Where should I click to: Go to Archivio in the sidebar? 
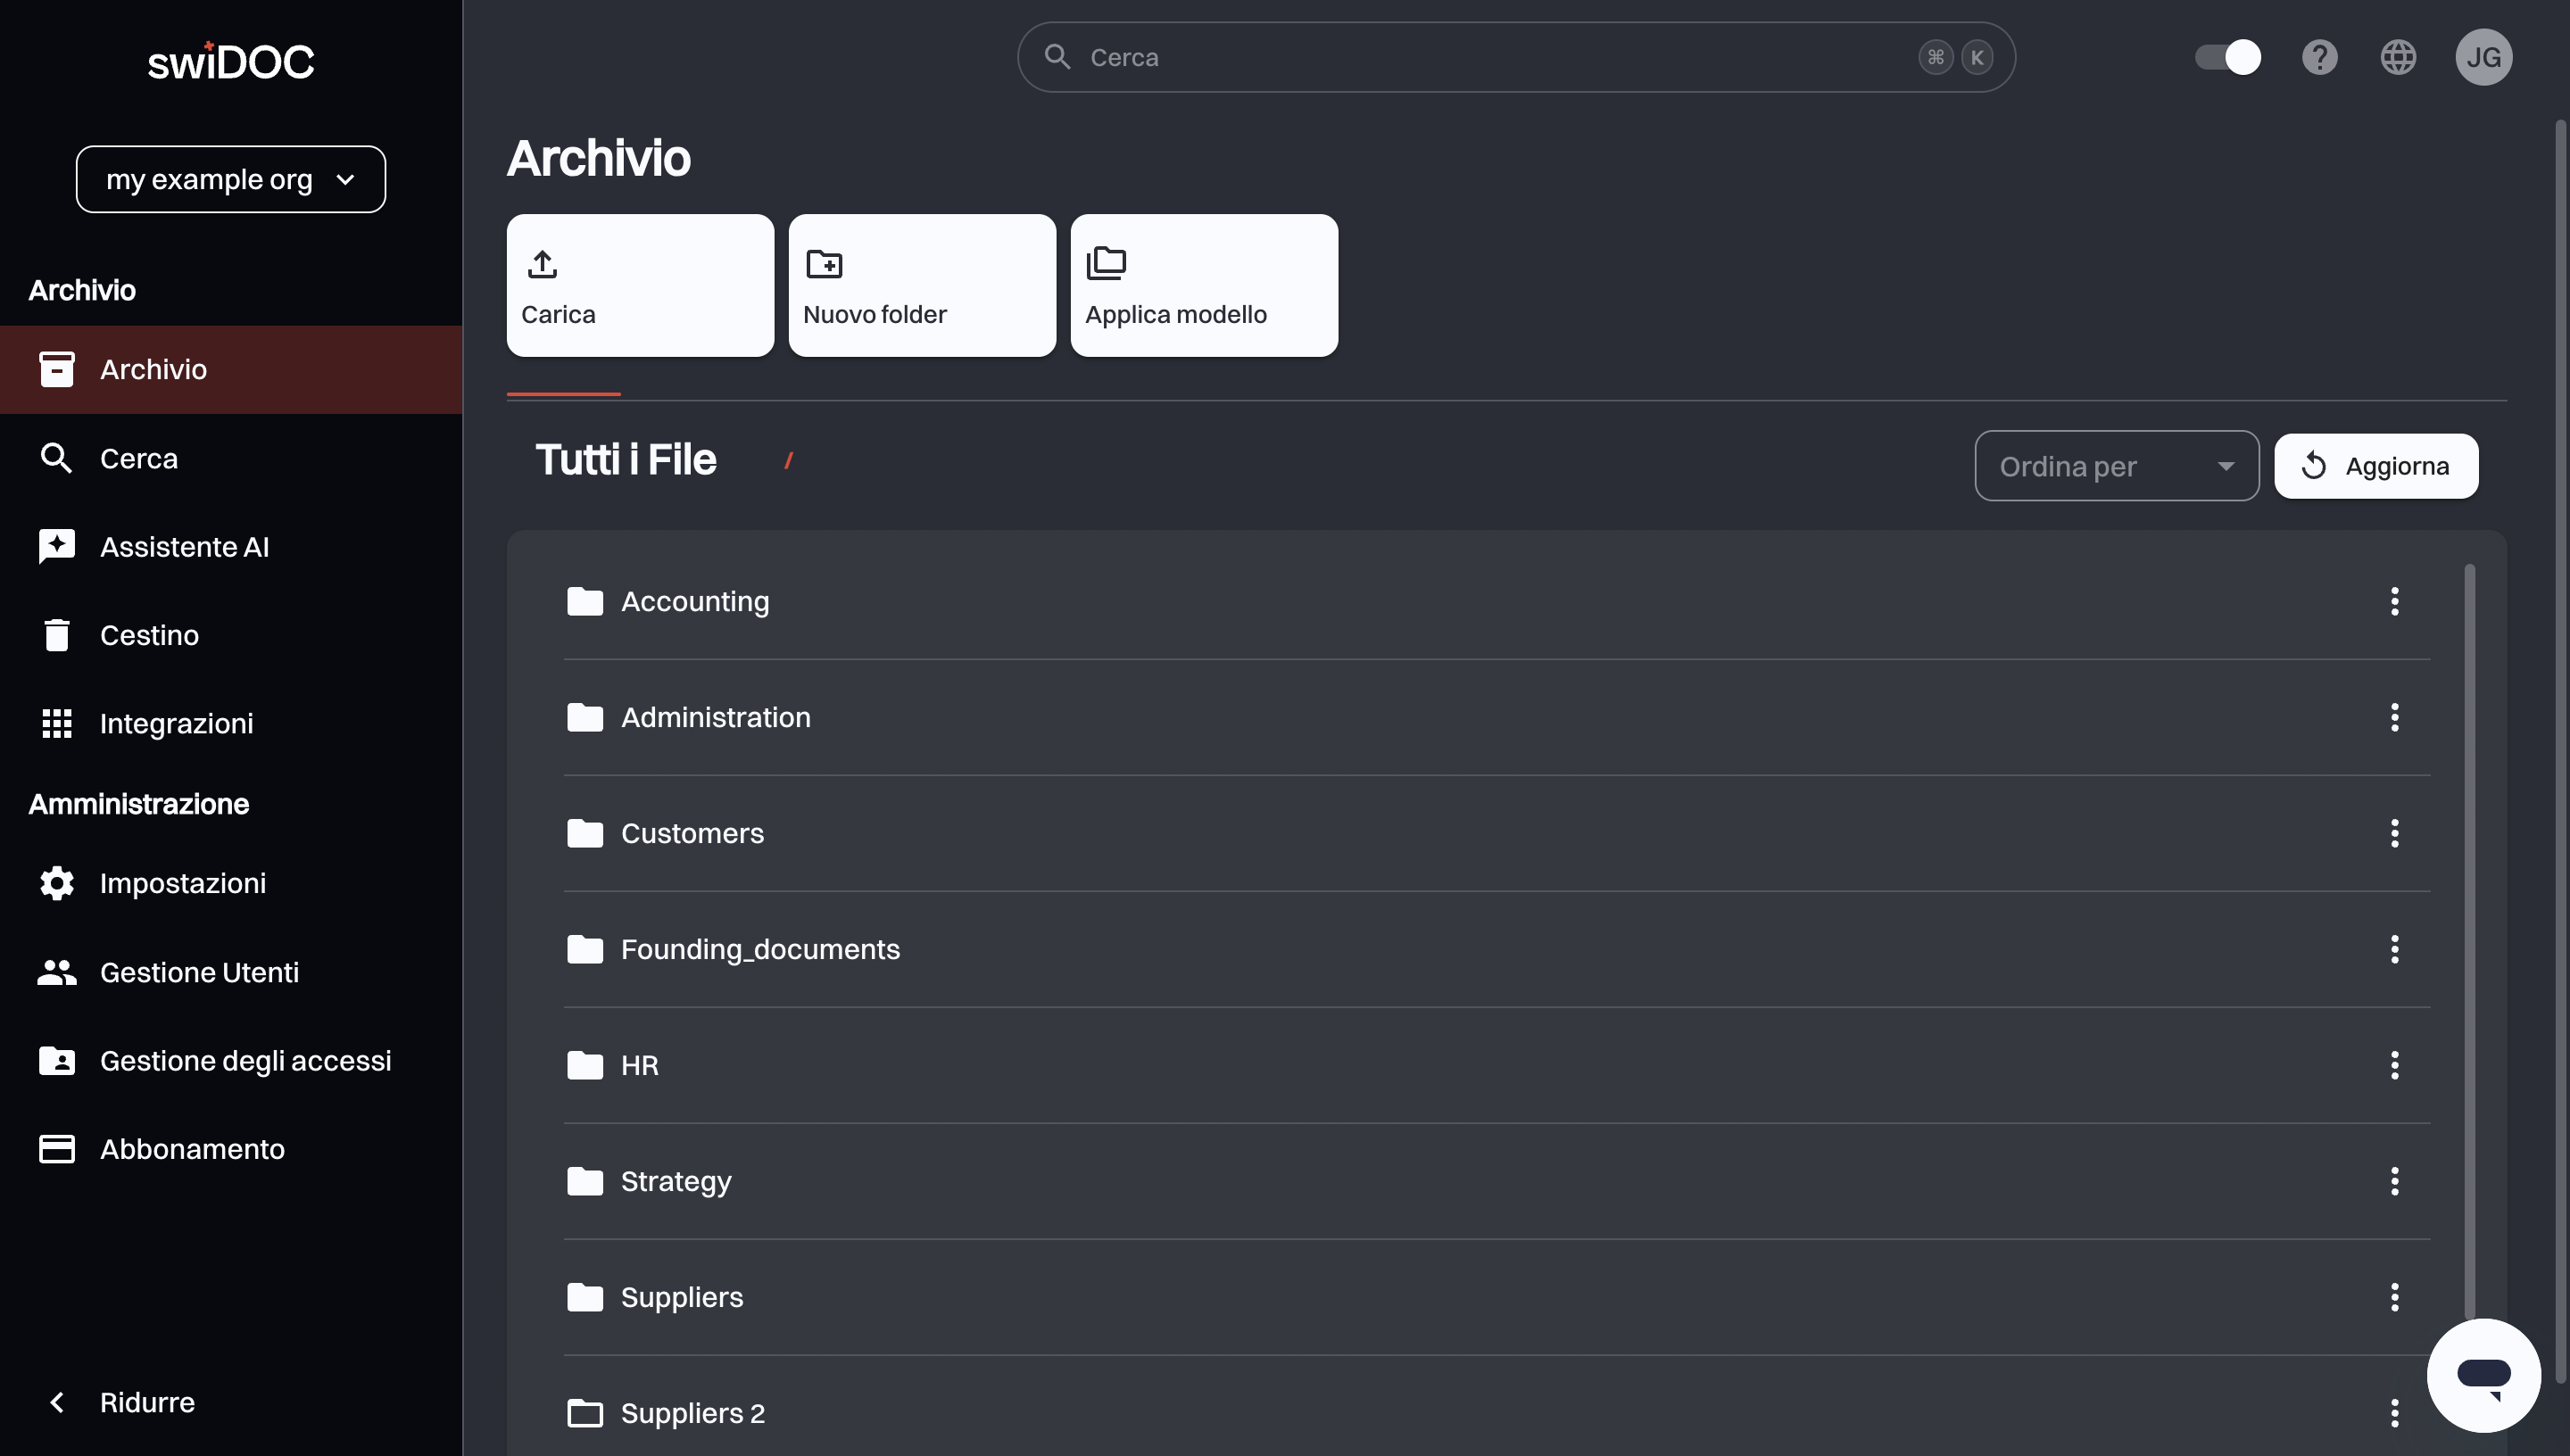[x=231, y=369]
